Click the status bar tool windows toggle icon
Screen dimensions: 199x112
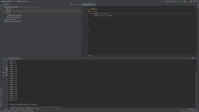1,111
